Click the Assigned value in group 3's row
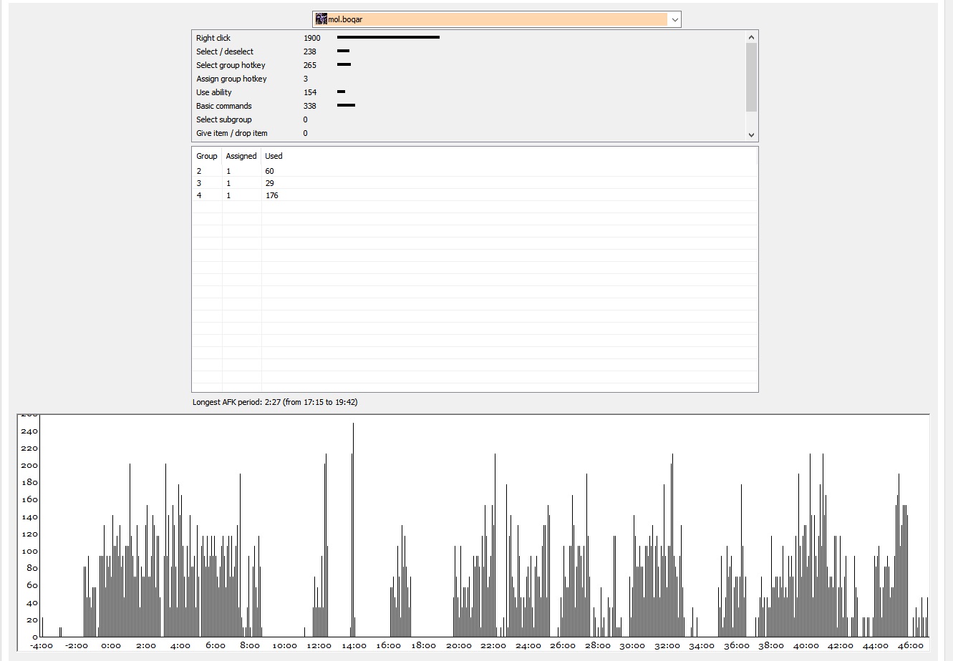 228,183
